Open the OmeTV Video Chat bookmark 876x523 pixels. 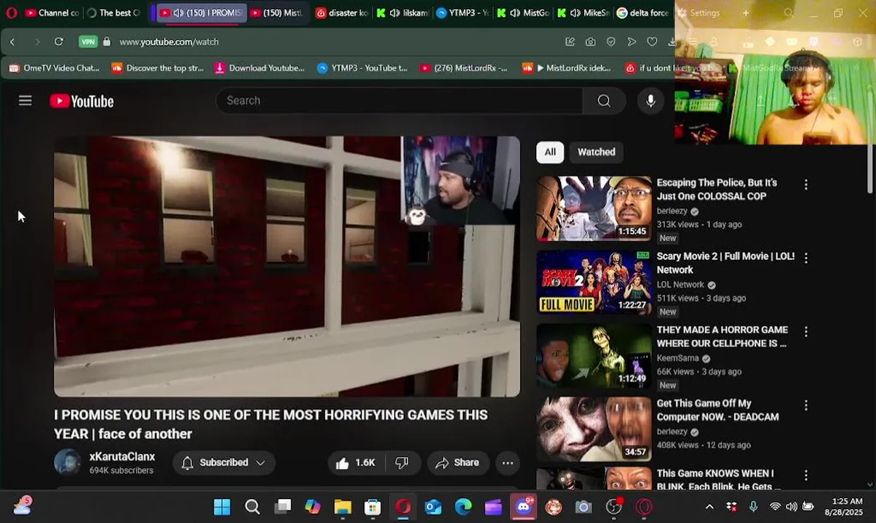[55, 68]
